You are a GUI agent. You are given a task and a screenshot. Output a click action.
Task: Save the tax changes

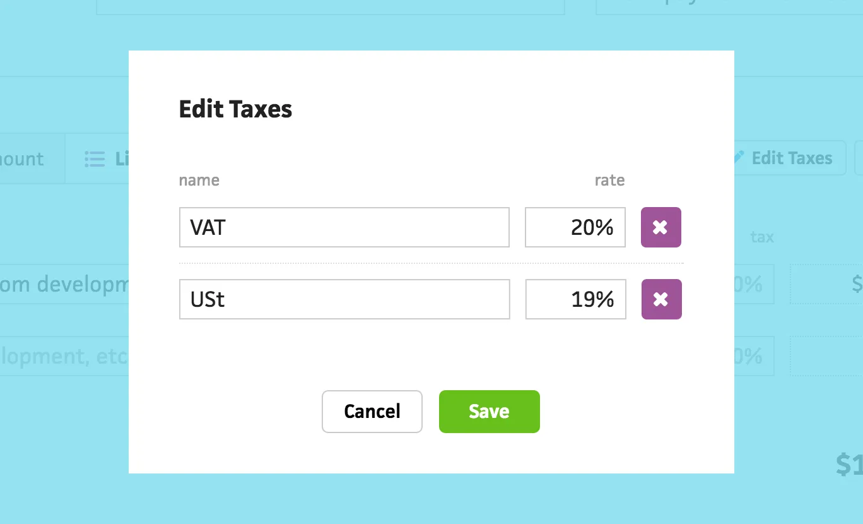tap(489, 411)
